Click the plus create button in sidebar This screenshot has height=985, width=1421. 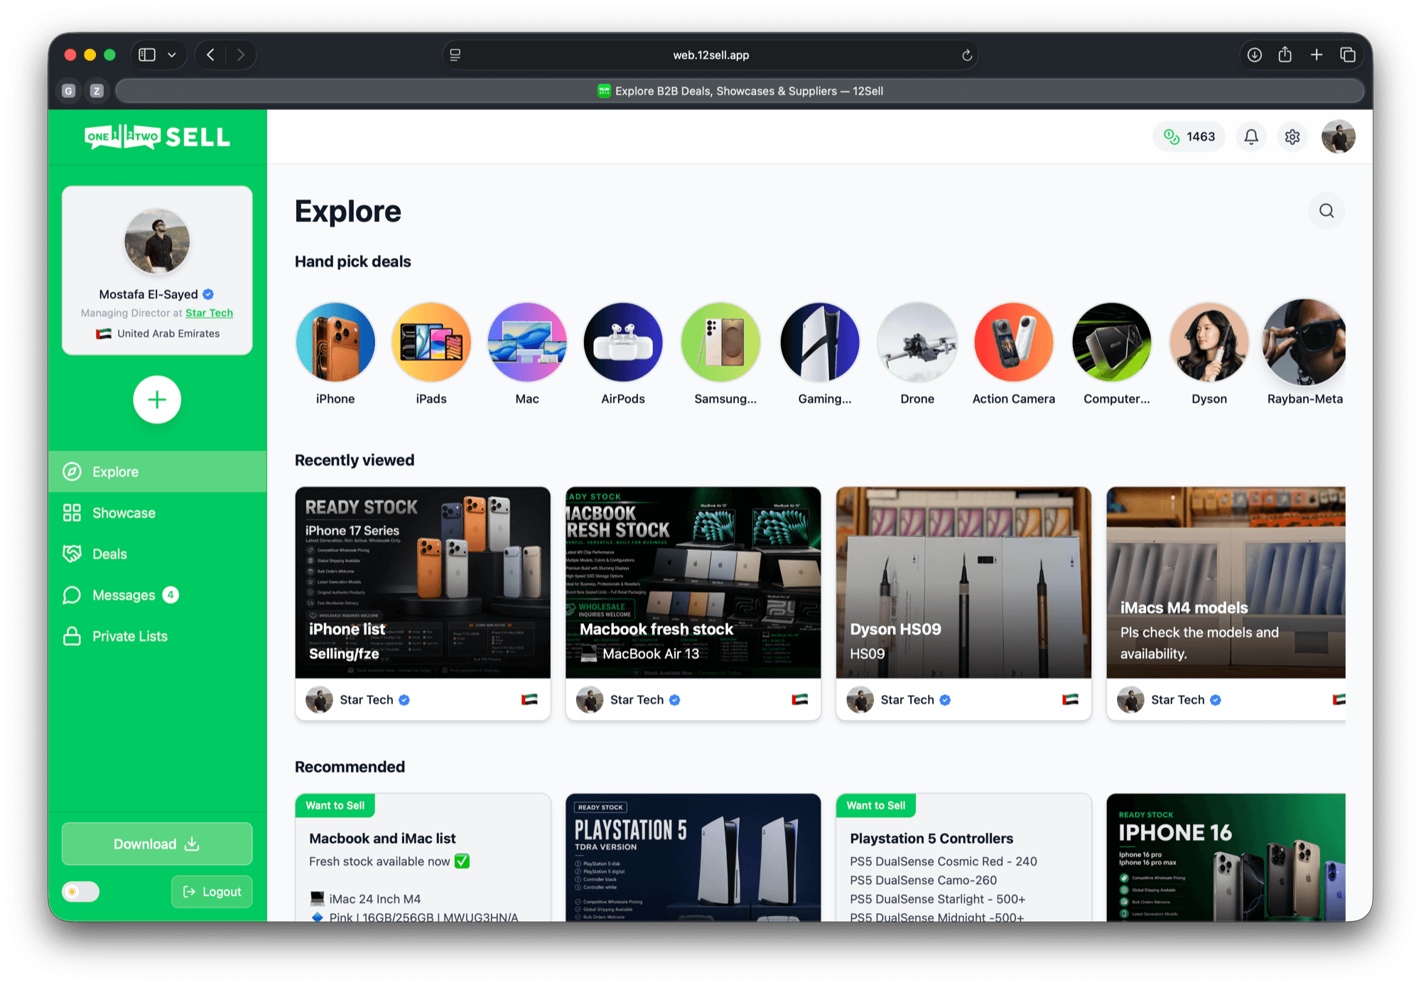(157, 399)
